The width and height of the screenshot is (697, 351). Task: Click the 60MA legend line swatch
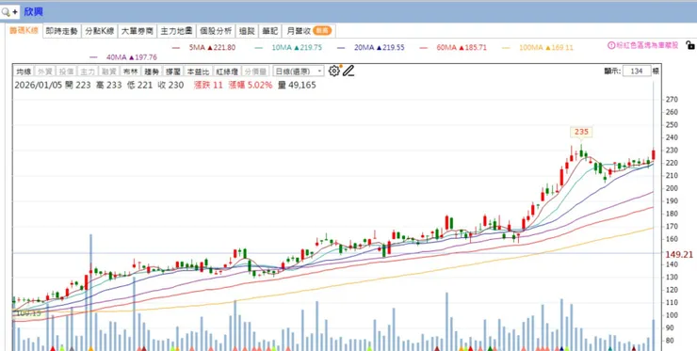[x=424, y=48]
